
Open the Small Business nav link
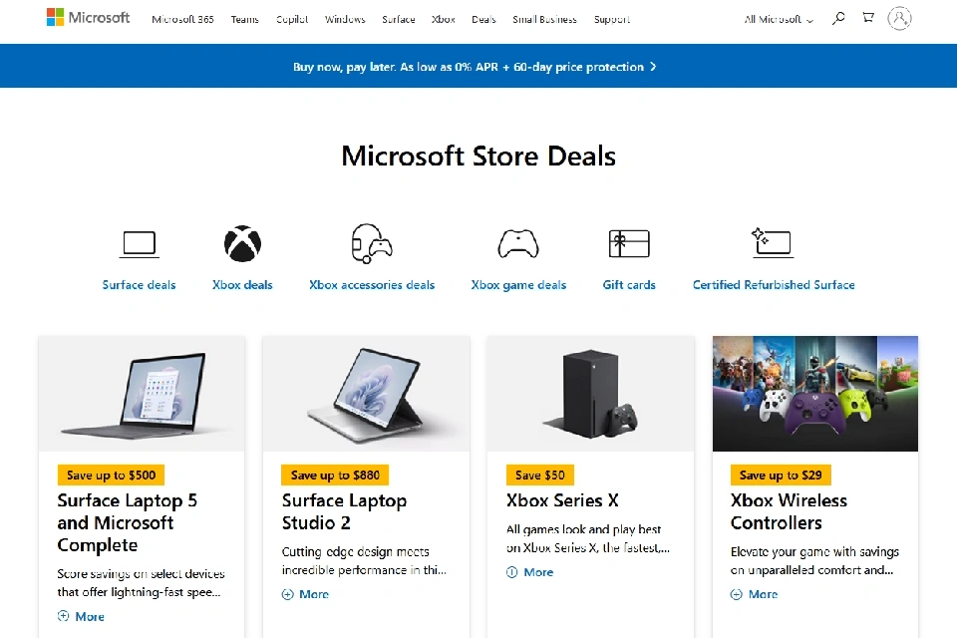(x=544, y=20)
